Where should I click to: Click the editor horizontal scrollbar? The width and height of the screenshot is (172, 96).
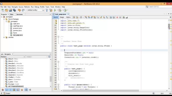(101, 91)
